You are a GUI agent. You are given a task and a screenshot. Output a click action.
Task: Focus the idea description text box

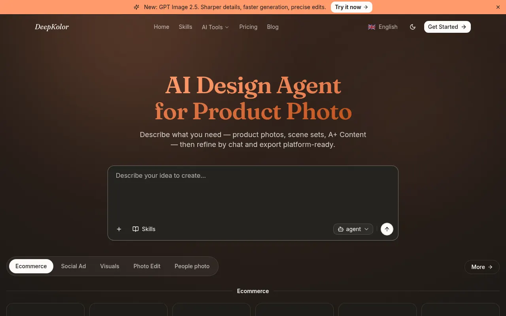(x=253, y=194)
